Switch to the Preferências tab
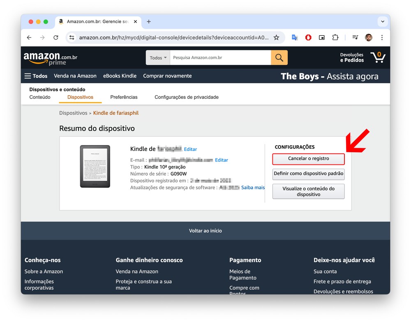This screenshot has width=411, height=322. tap(124, 97)
